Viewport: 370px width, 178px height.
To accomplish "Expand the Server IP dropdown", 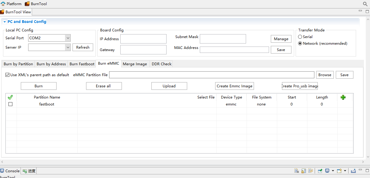I will pyautogui.click(x=68, y=47).
